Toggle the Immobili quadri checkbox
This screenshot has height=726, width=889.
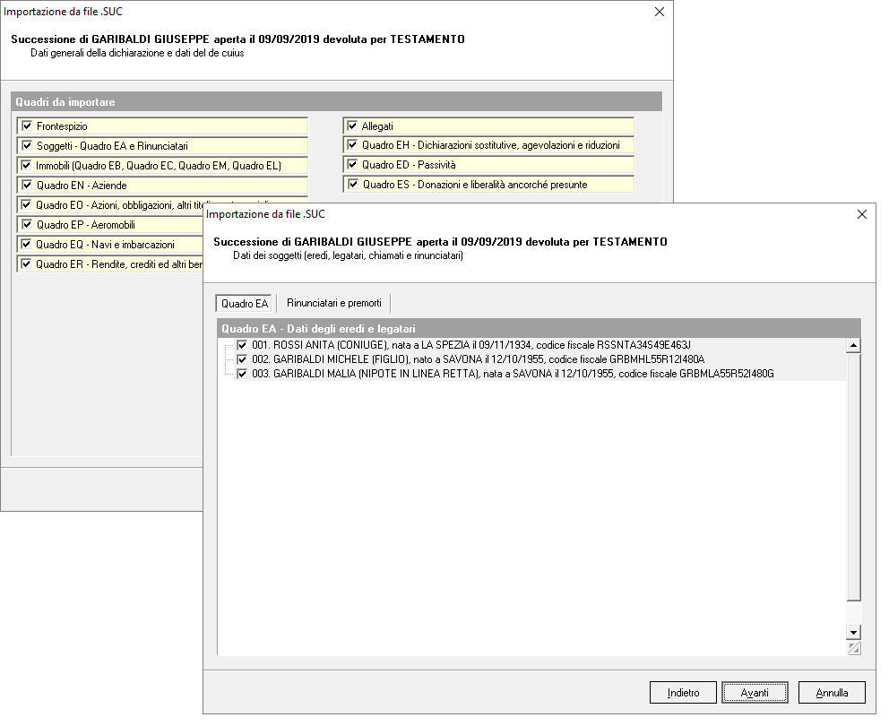click(x=27, y=165)
